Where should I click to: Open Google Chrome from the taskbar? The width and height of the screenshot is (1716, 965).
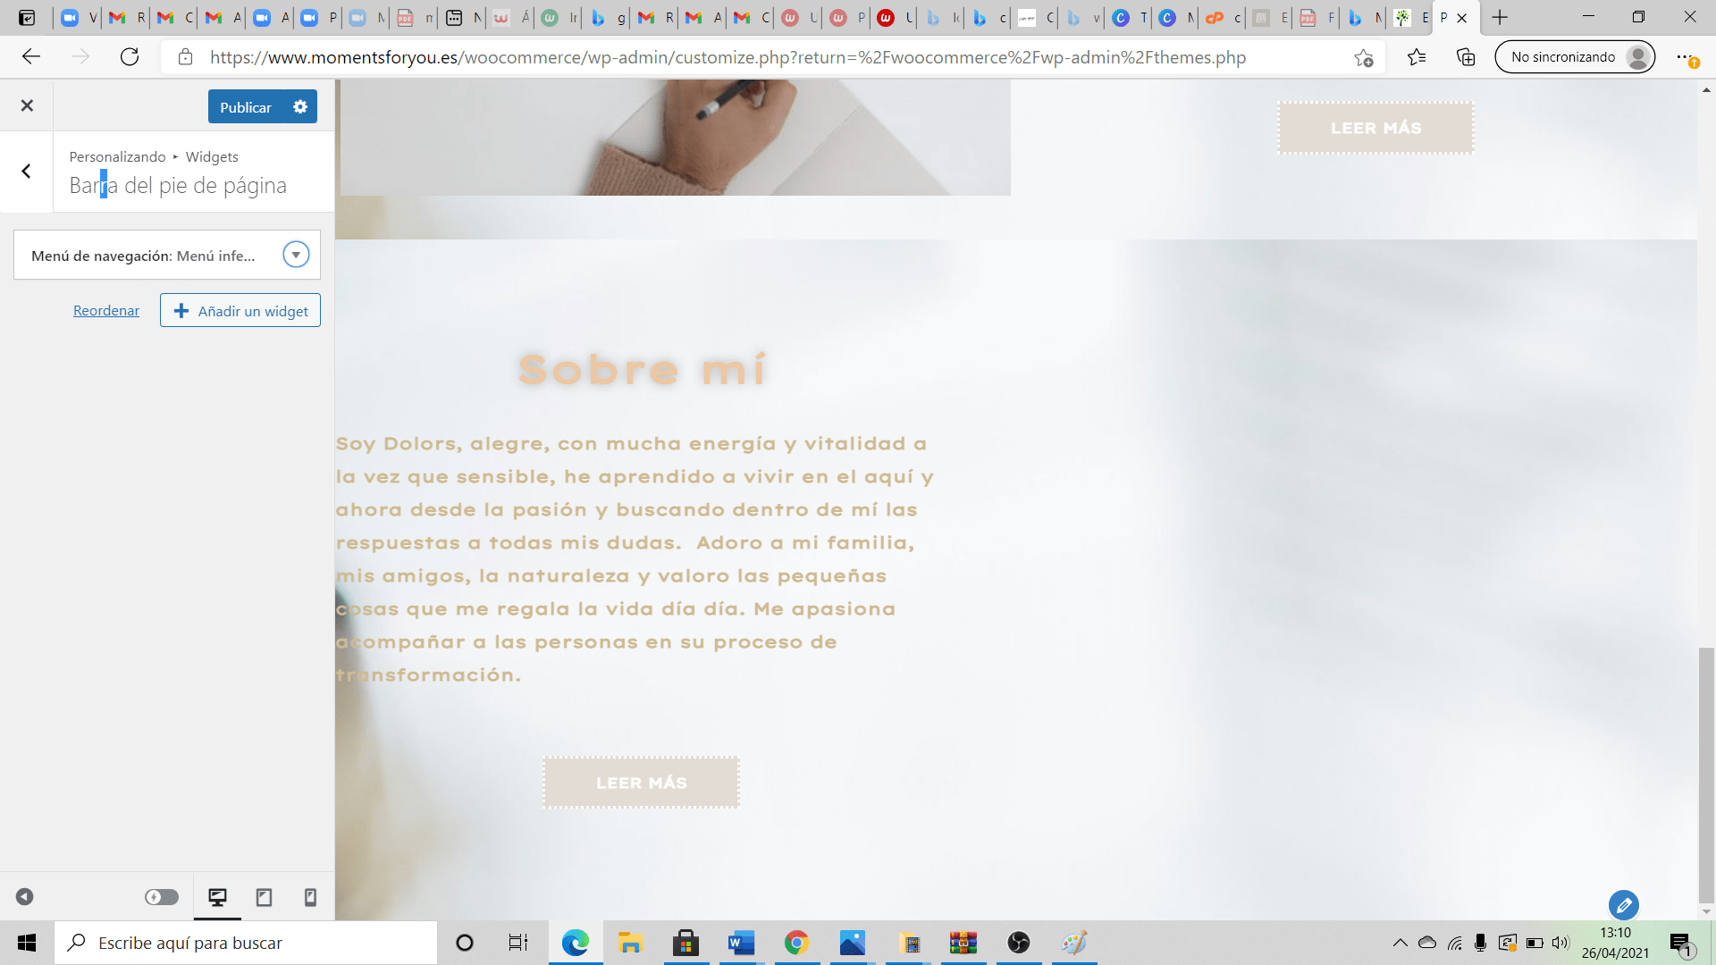point(796,943)
